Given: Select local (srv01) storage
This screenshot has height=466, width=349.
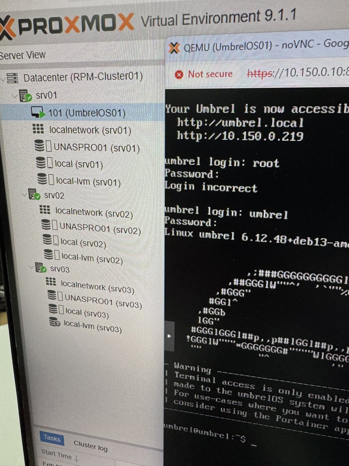Looking at the screenshot, I should pos(79,164).
